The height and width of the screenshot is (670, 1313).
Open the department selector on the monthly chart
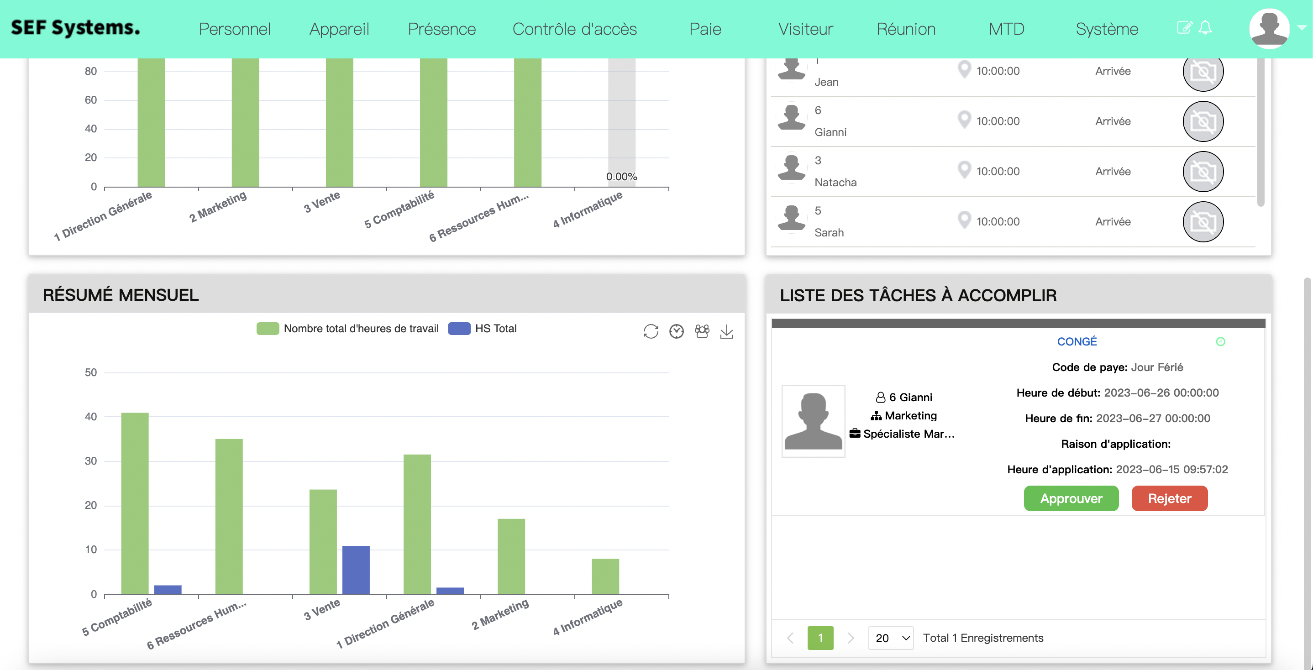point(702,332)
